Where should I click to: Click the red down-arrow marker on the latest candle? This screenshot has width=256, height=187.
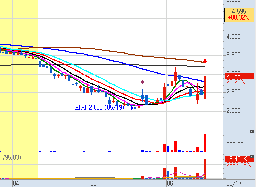[x=205, y=61]
